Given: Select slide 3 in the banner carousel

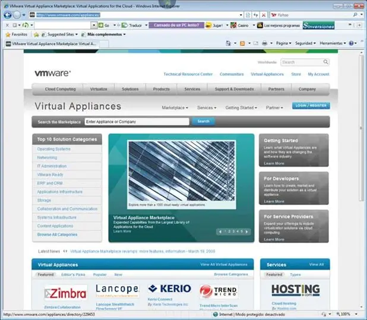Looking at the screenshot, I should coord(233,232).
